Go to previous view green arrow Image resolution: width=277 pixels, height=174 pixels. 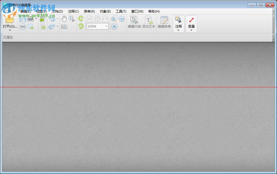43,19
